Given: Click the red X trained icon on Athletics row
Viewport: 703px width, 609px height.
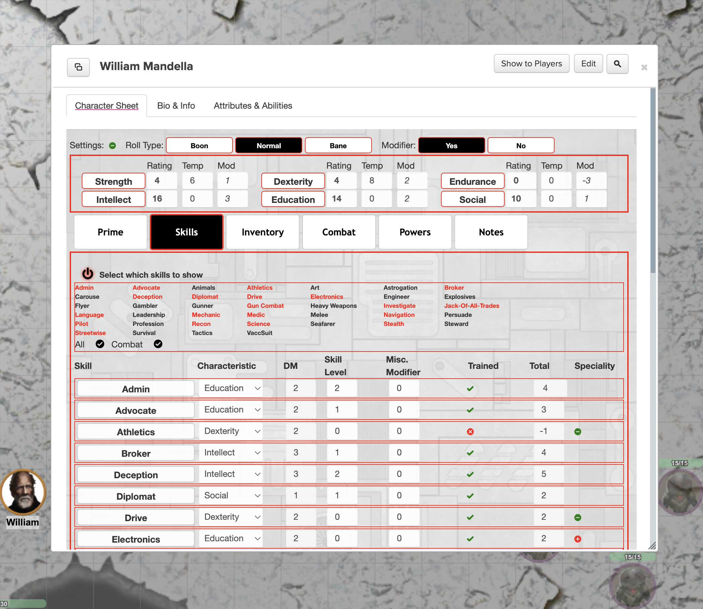Looking at the screenshot, I should [x=470, y=431].
